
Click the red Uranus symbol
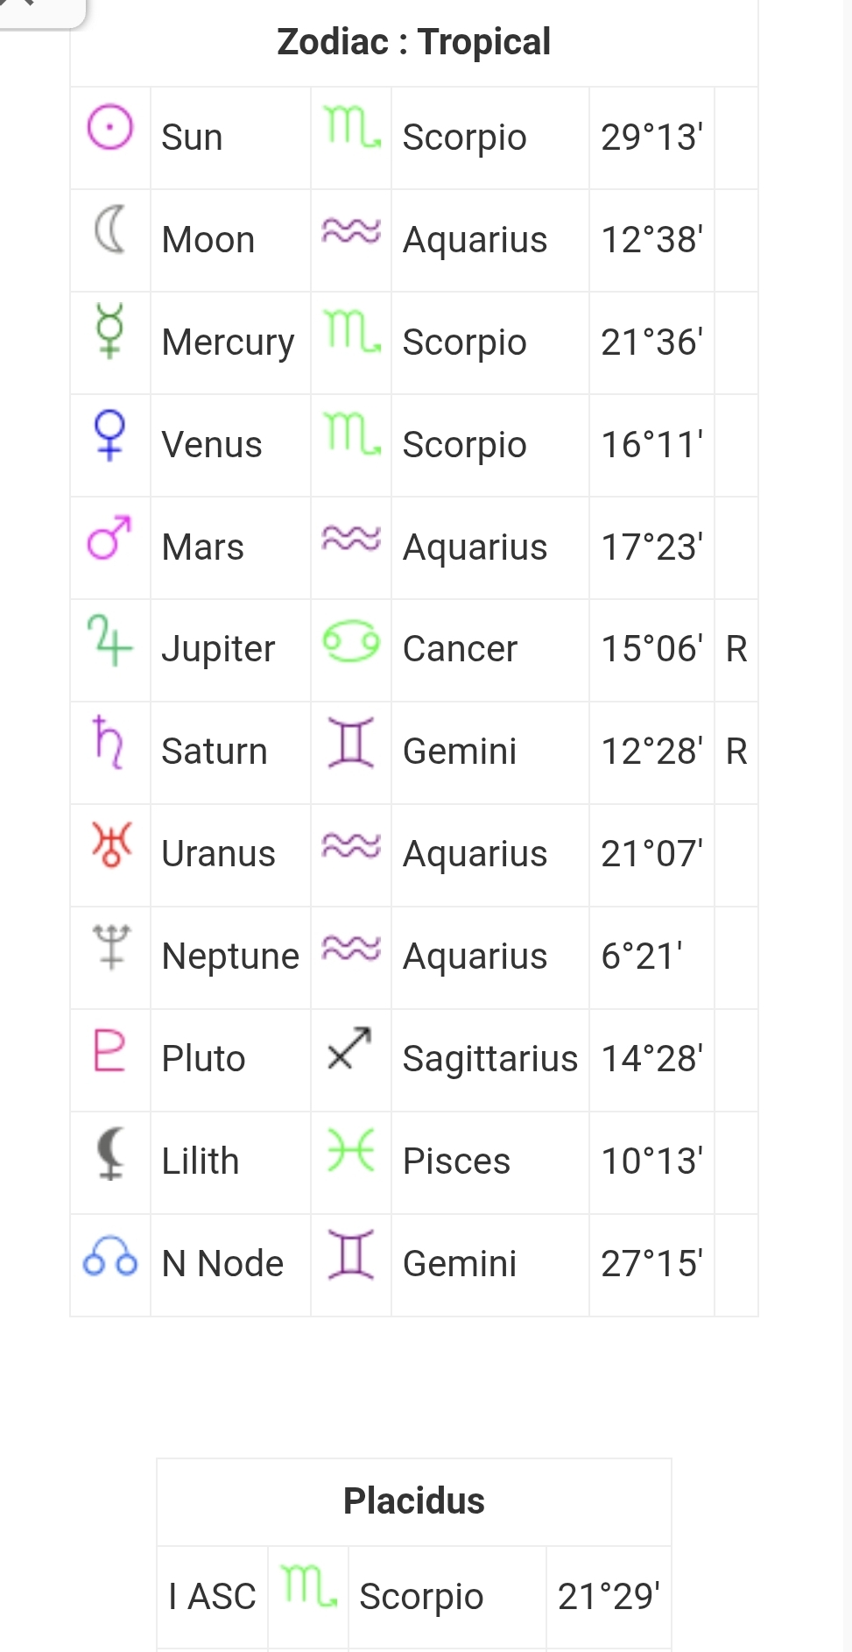click(111, 844)
